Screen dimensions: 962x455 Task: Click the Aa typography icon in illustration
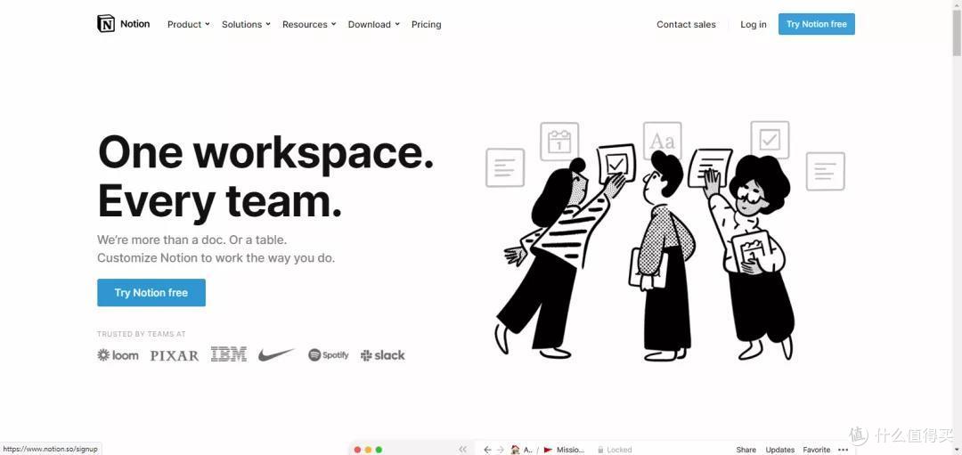(662, 141)
